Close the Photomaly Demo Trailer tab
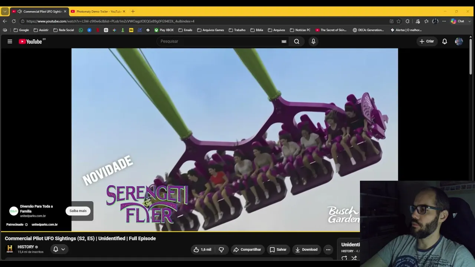The width and height of the screenshot is (475, 267). point(124,11)
